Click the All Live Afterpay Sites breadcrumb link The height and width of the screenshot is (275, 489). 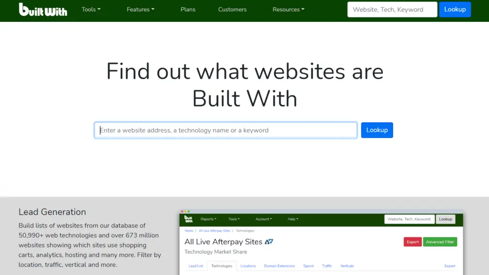pyautogui.click(x=214, y=230)
